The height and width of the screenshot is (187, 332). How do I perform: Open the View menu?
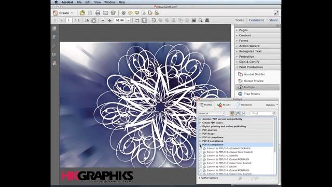[98, 2]
